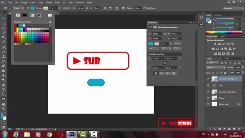
Task: Choose the Solid Color fill option
Action: tap(24, 15)
